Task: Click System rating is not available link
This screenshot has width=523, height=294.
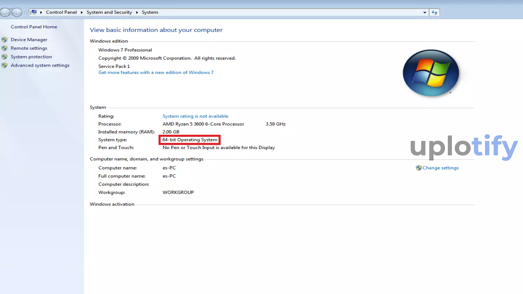Action: 195,116
